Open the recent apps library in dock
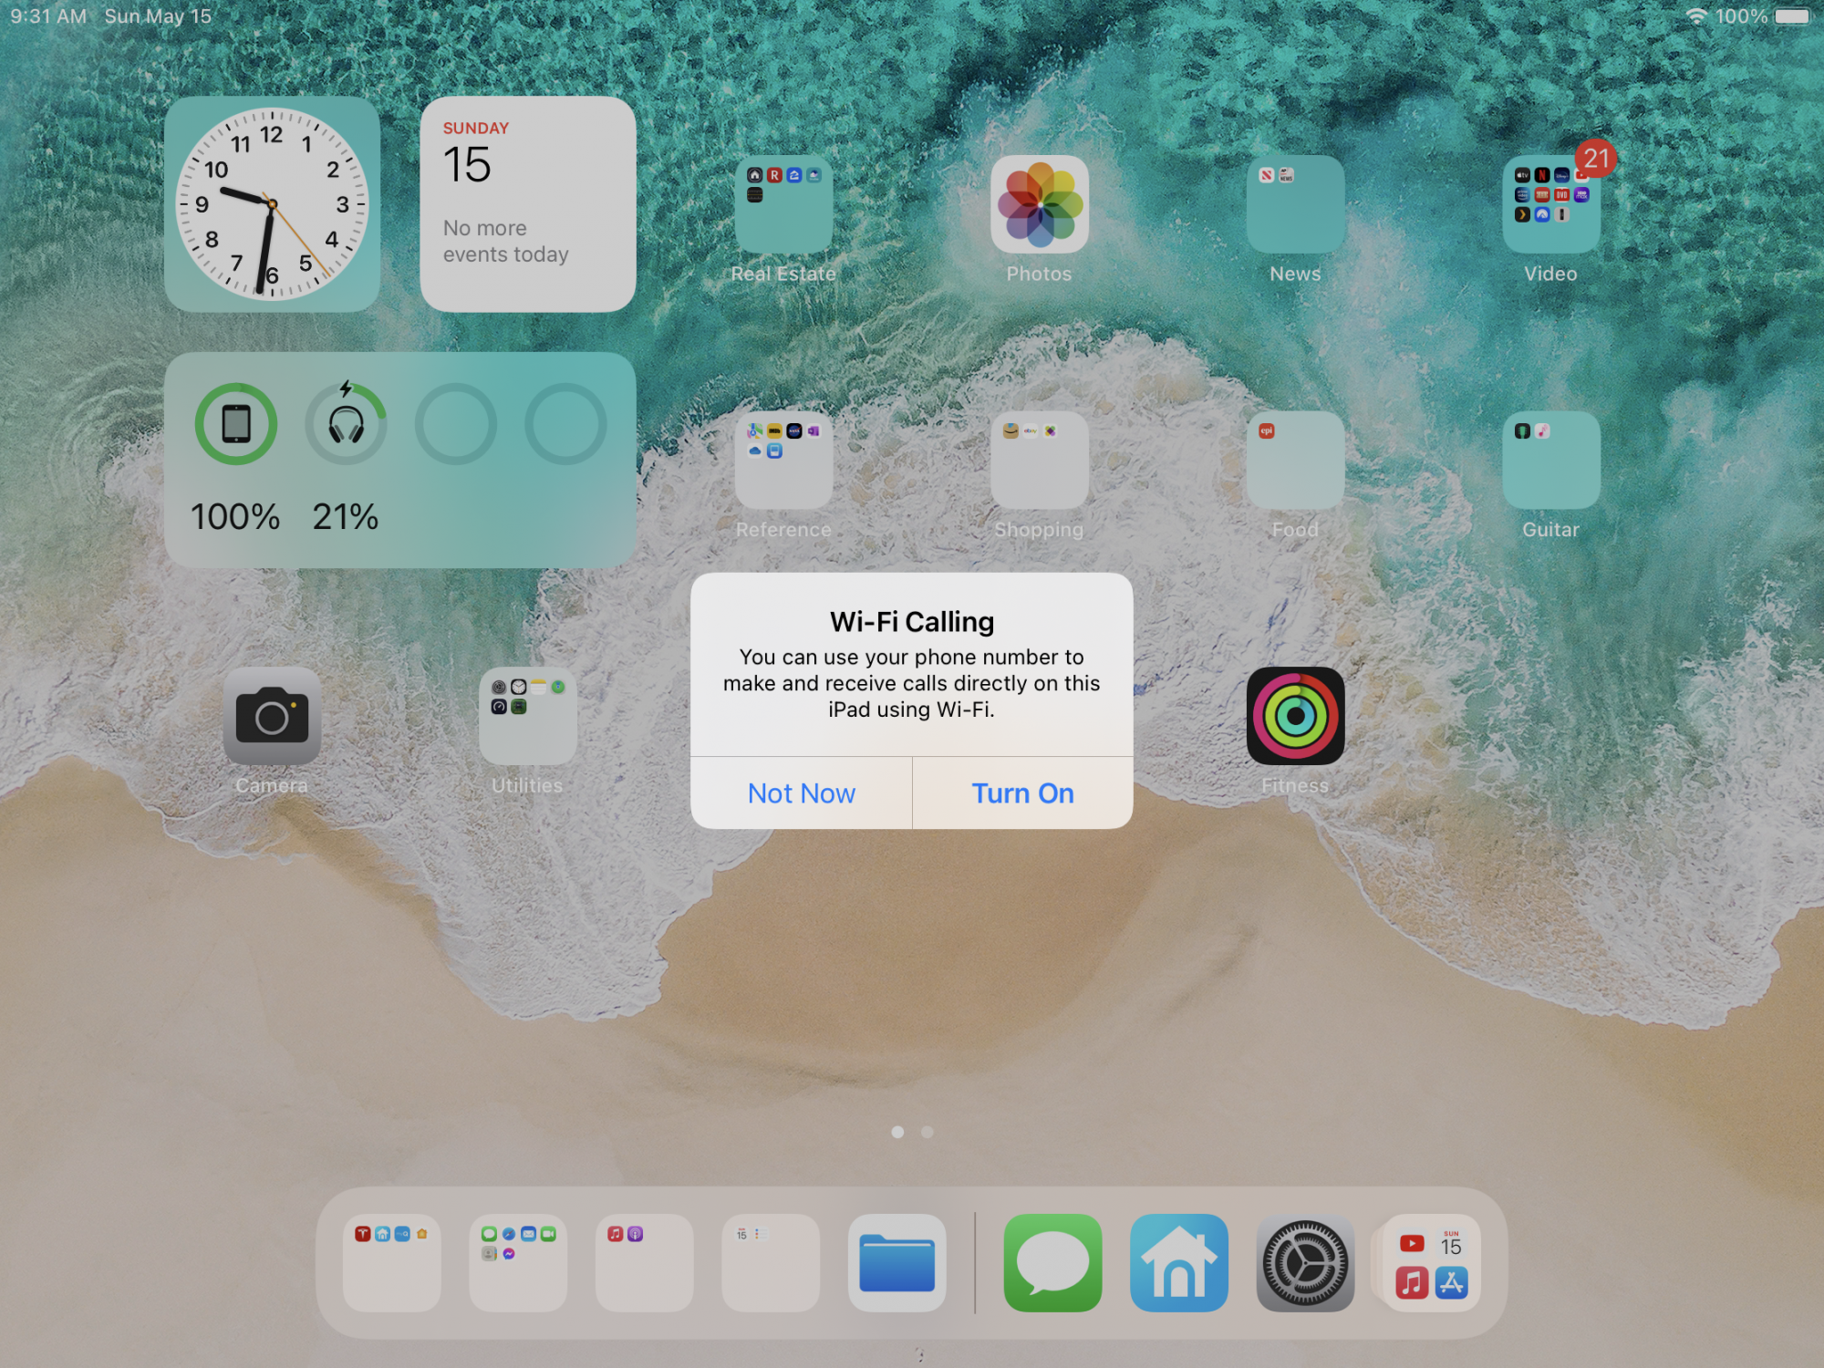Image resolution: width=1824 pixels, height=1368 pixels. point(1432,1262)
